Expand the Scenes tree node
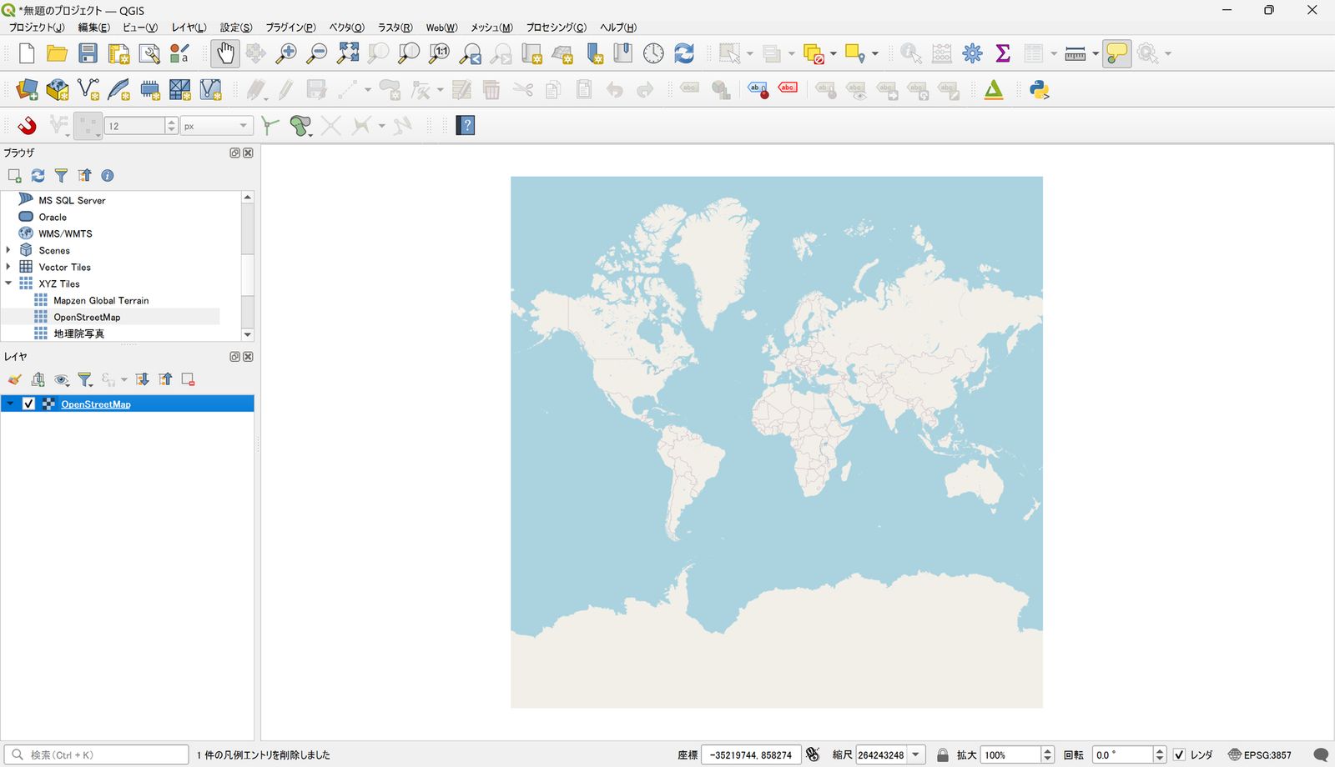The height and width of the screenshot is (767, 1335). point(8,250)
